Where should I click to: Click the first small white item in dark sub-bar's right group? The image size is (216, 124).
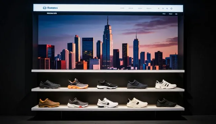coord(164,14)
